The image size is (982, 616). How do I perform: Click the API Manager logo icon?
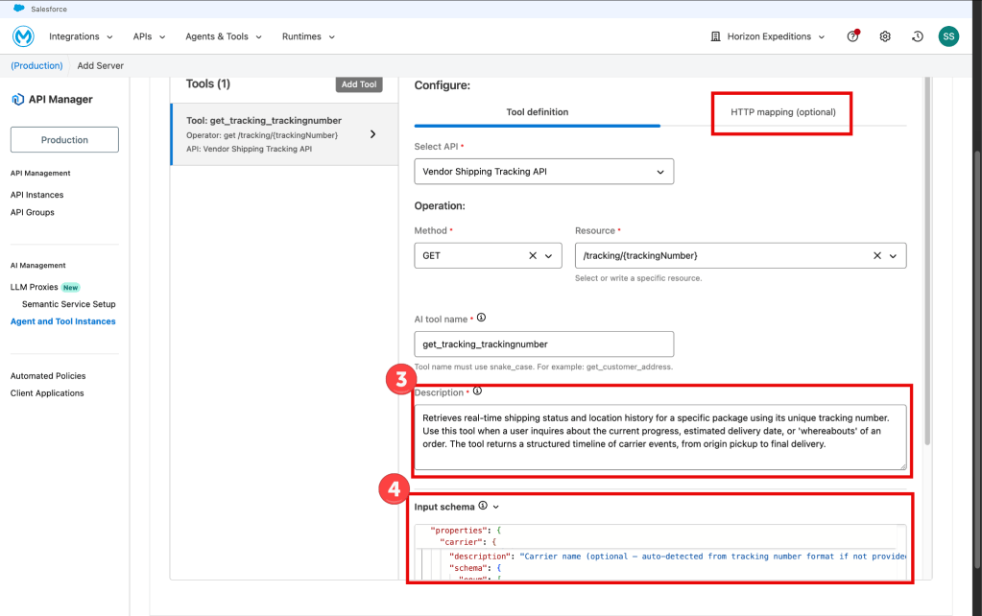pos(17,99)
